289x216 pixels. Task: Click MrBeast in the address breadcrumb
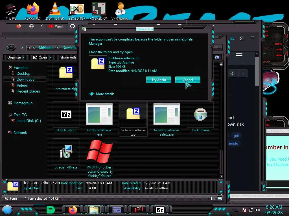tap(46, 48)
